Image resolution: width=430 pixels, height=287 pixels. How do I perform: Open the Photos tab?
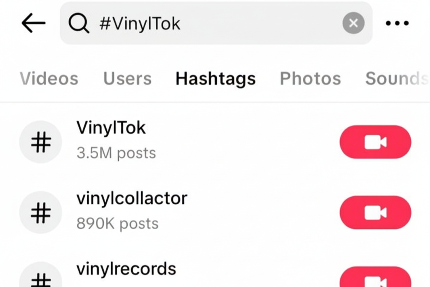tap(310, 79)
